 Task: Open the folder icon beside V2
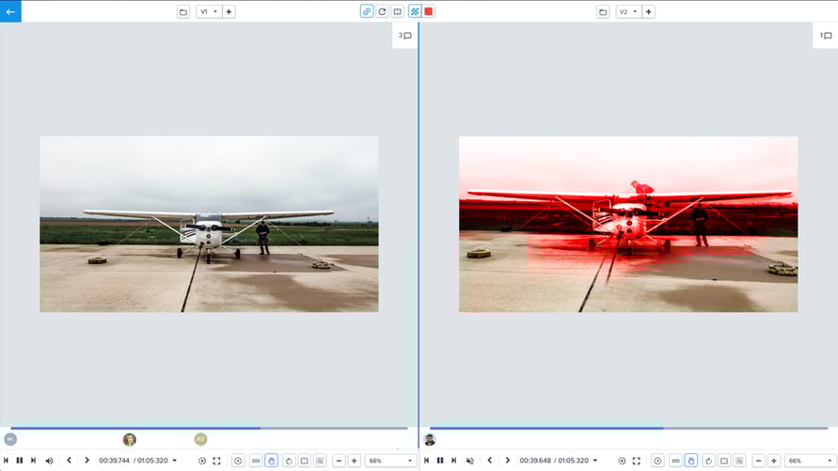[602, 11]
